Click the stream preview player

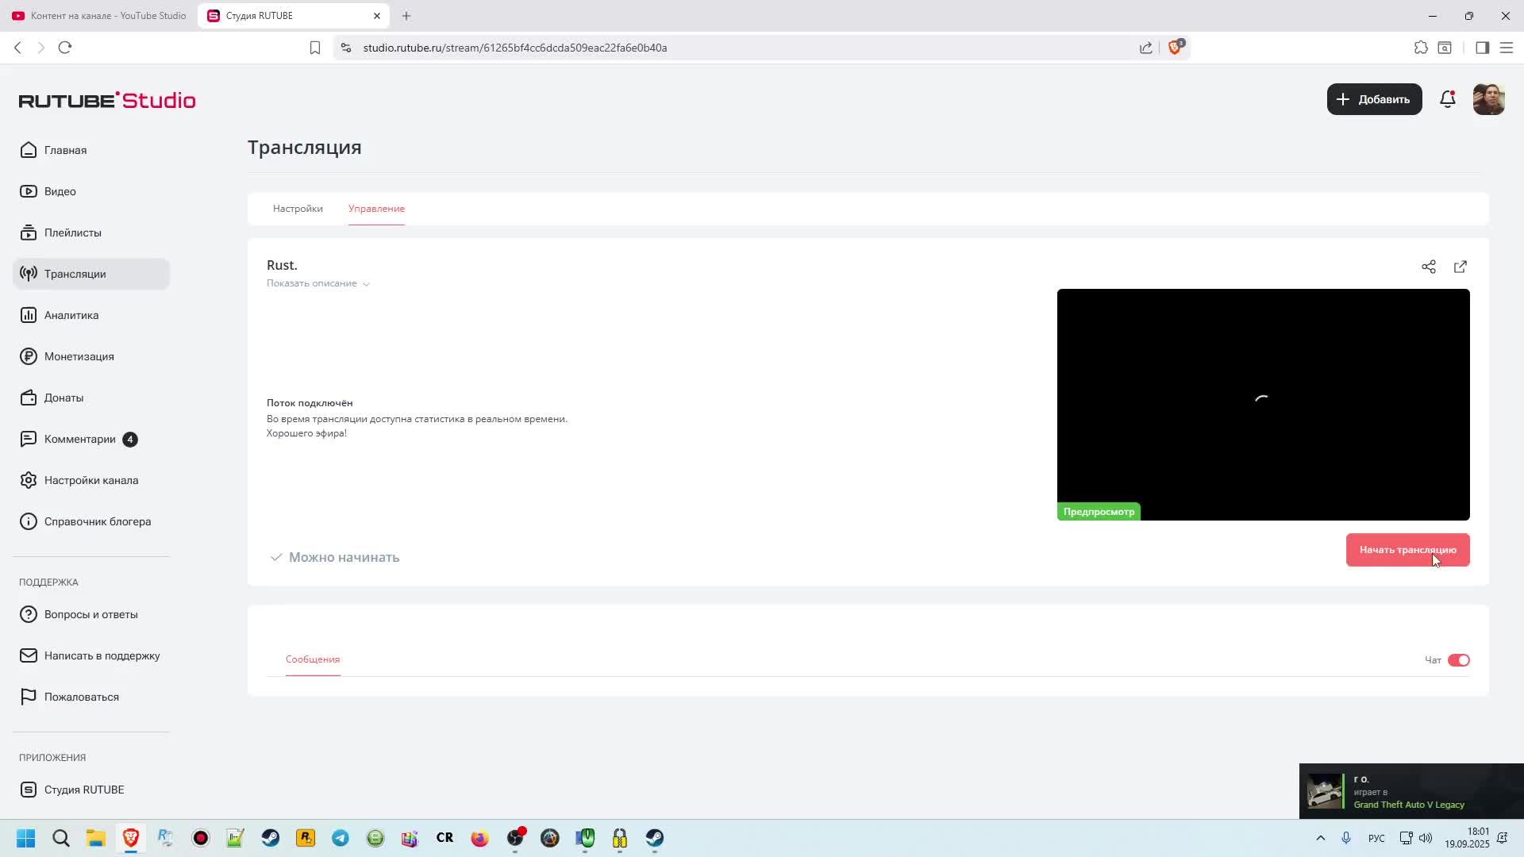coord(1263,404)
